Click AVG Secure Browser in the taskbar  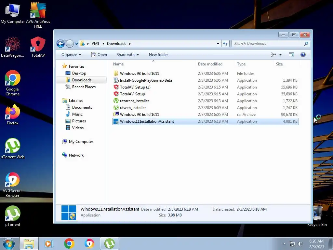(89, 243)
